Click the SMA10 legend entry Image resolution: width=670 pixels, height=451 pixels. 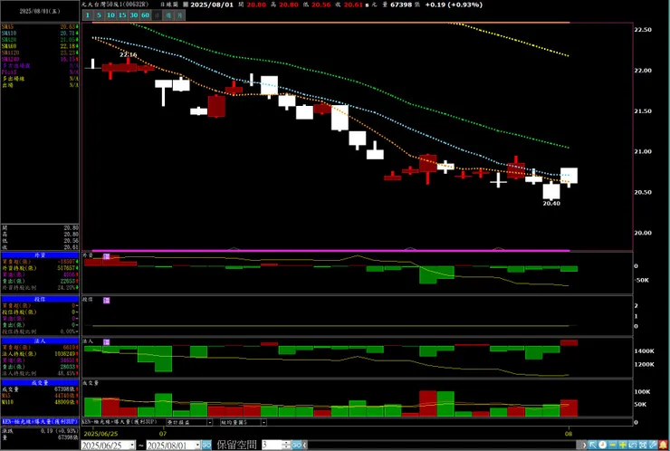40,34
